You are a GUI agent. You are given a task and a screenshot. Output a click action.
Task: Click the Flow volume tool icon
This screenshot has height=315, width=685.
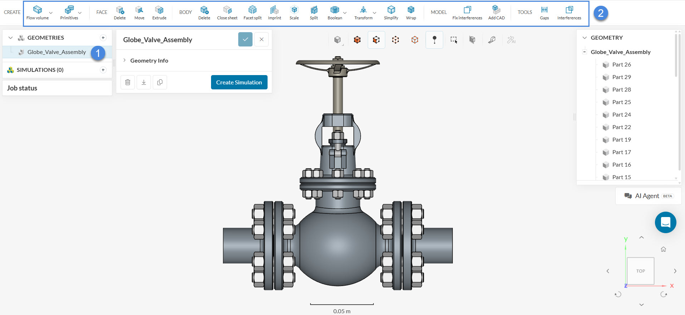37,10
